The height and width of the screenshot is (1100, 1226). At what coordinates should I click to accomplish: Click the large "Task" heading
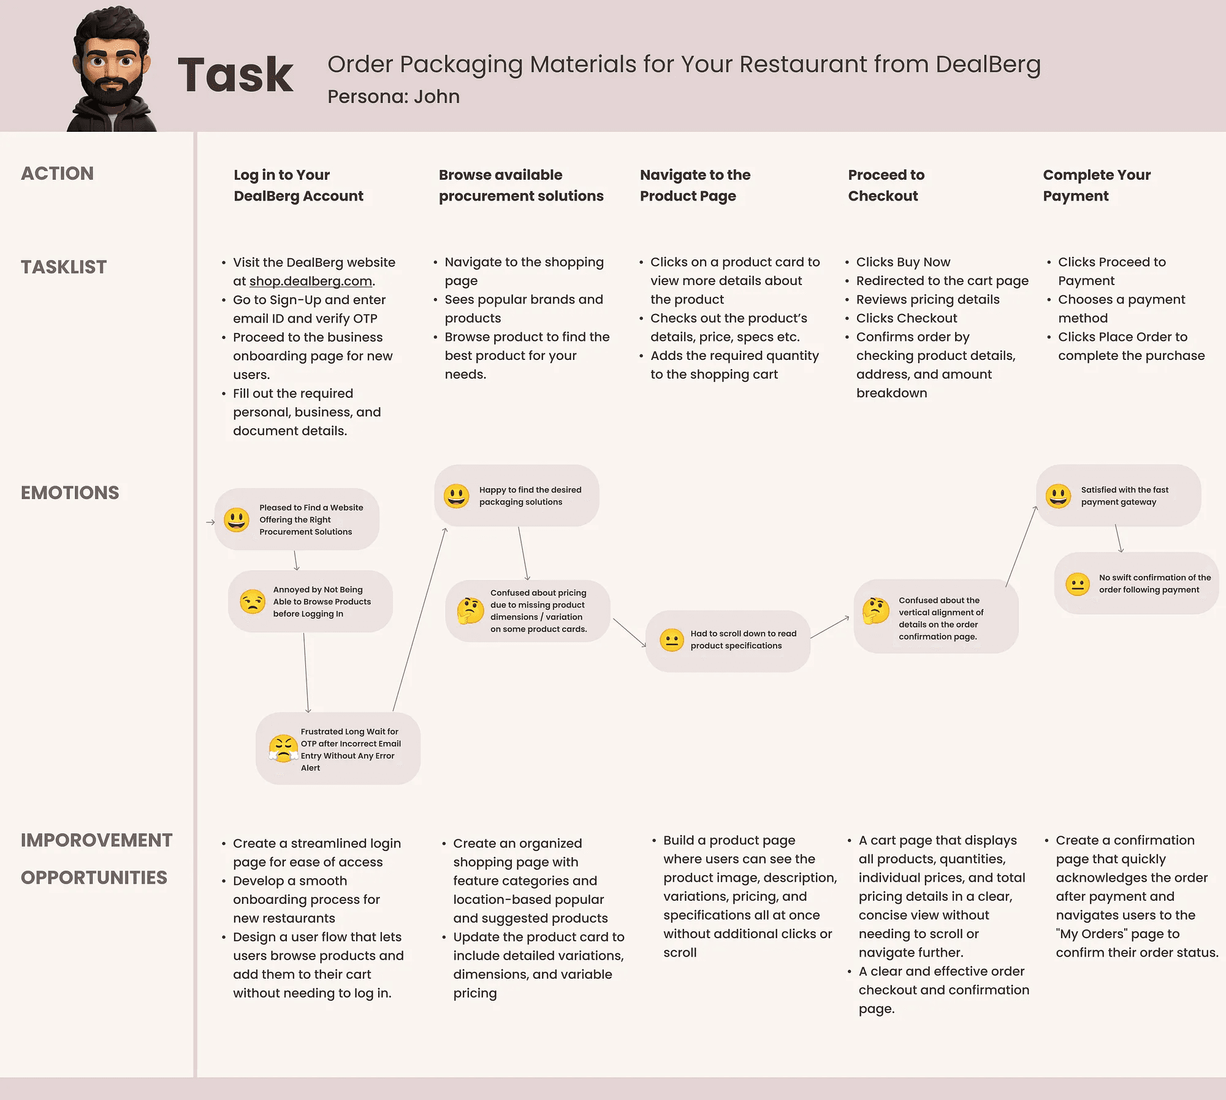click(235, 75)
